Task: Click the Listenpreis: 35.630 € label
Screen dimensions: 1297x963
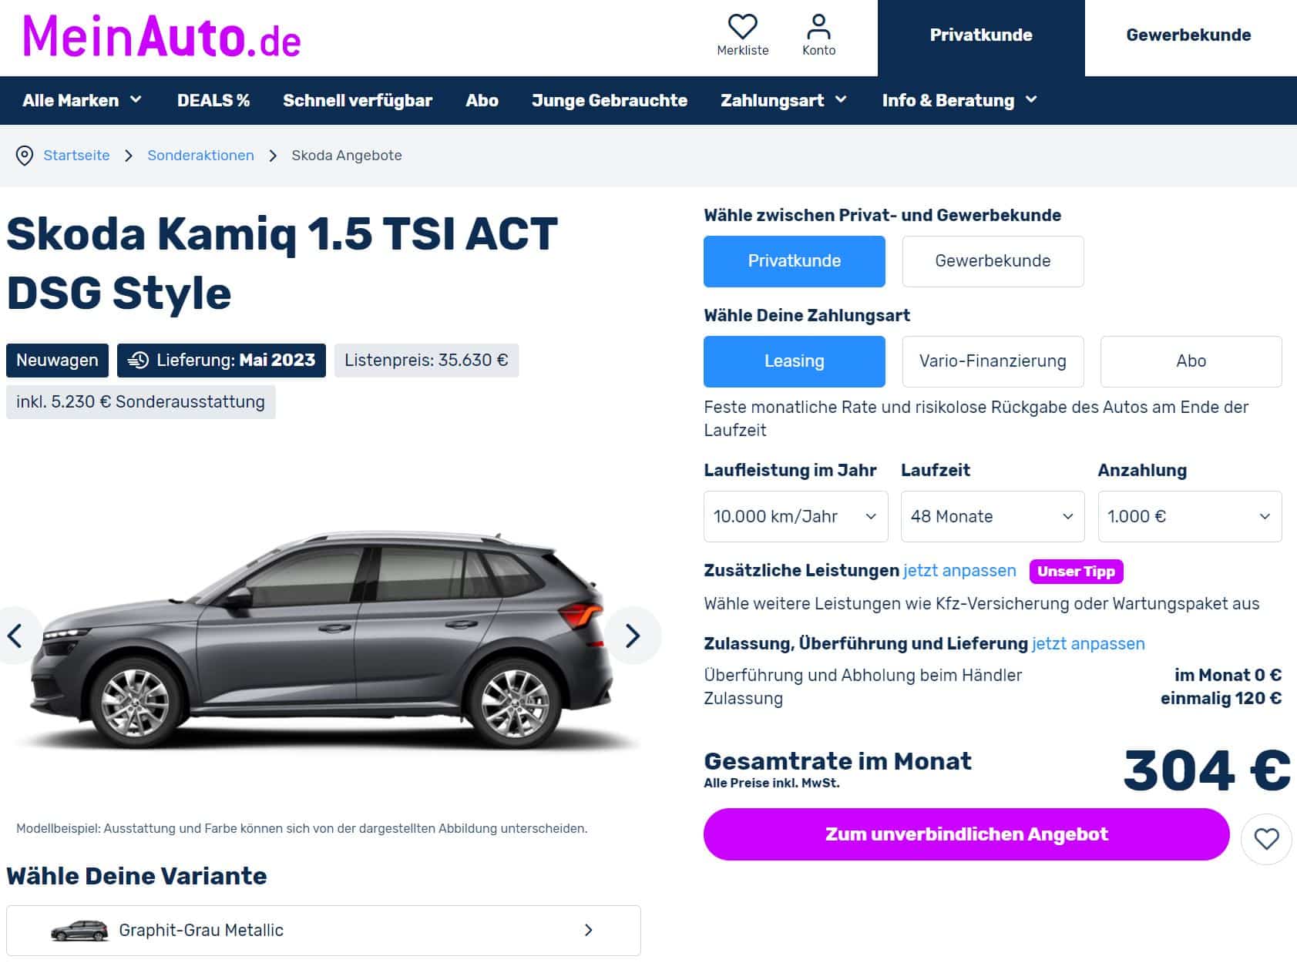Action: click(x=426, y=361)
